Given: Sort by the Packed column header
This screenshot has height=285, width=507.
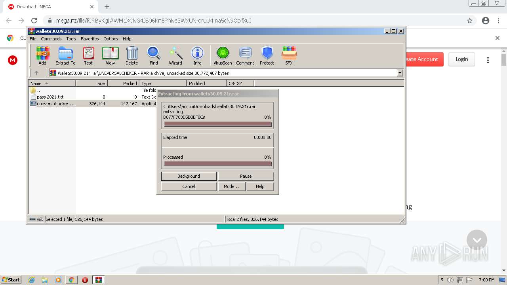Looking at the screenshot, I should [x=123, y=84].
